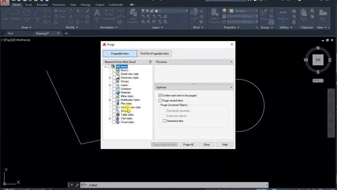
Task: Click Find Non-Purgeable Items button
Action: pos(154,53)
